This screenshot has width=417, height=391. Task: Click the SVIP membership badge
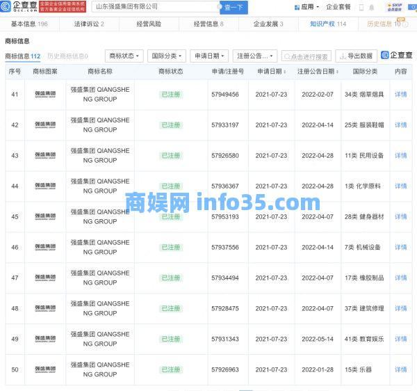[395, 7]
